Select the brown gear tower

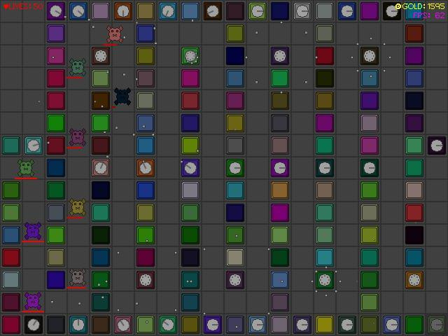point(101,56)
